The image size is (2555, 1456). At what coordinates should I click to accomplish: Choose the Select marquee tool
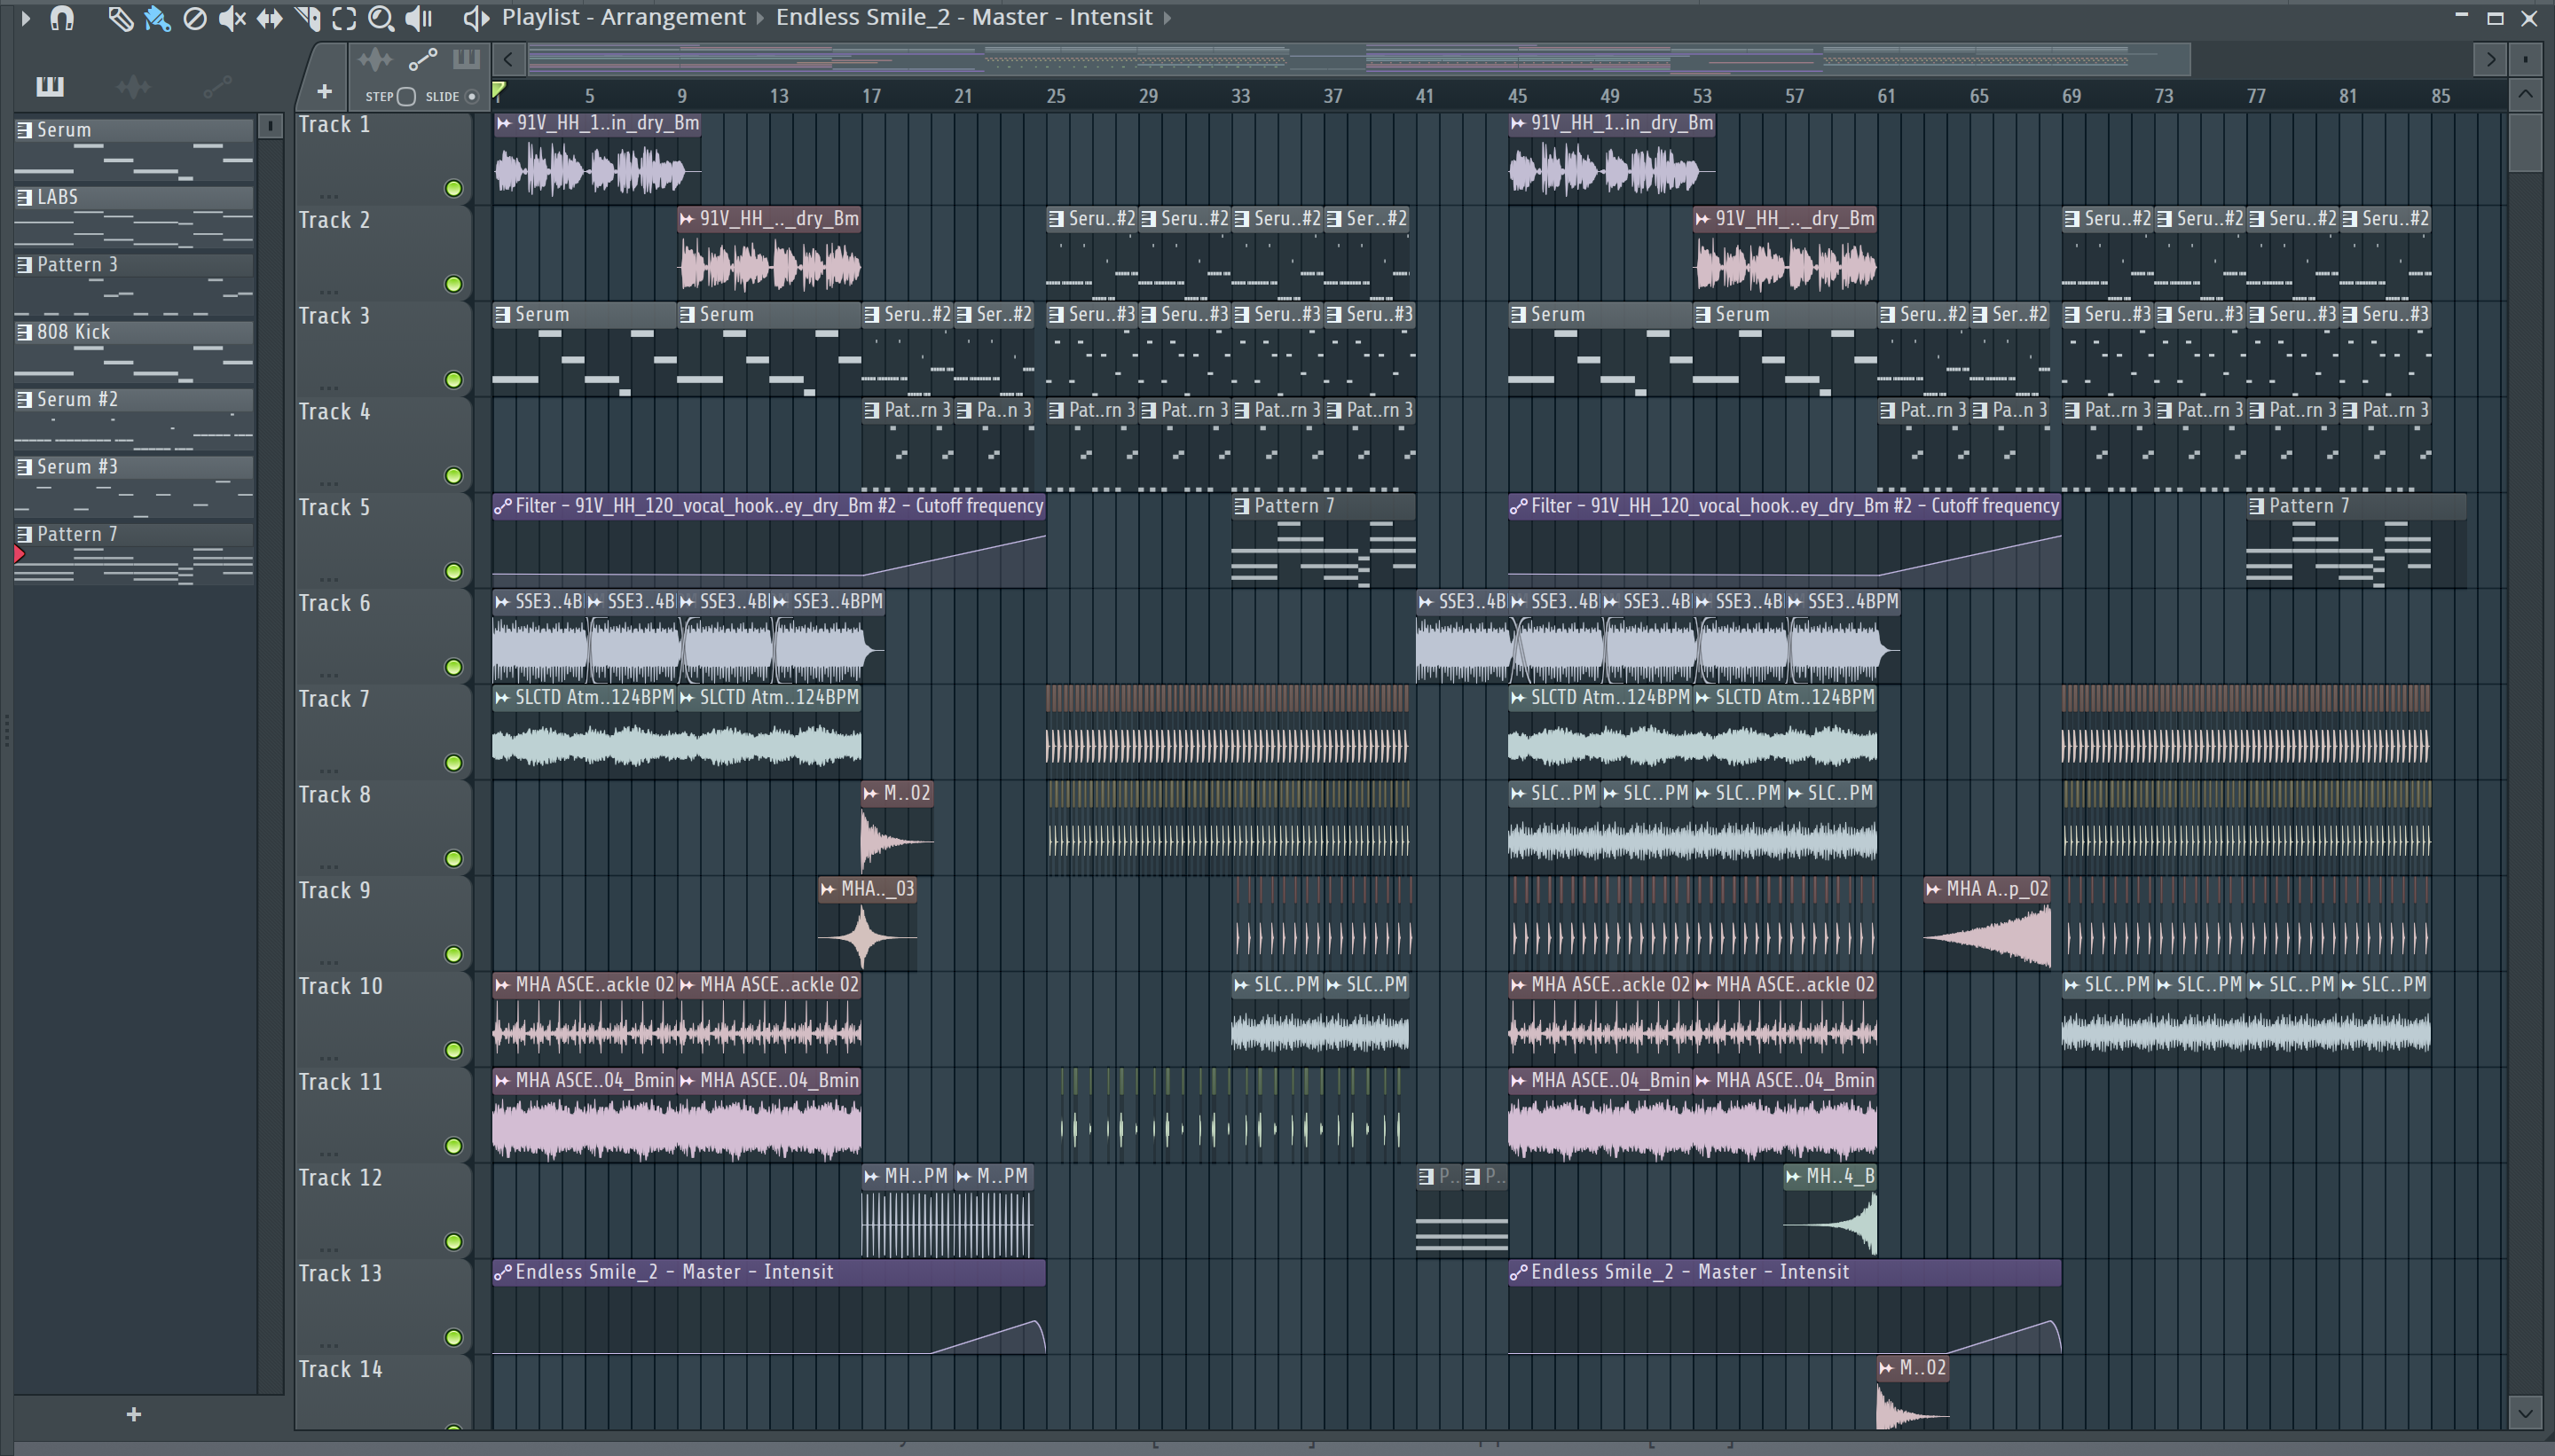tap(344, 18)
